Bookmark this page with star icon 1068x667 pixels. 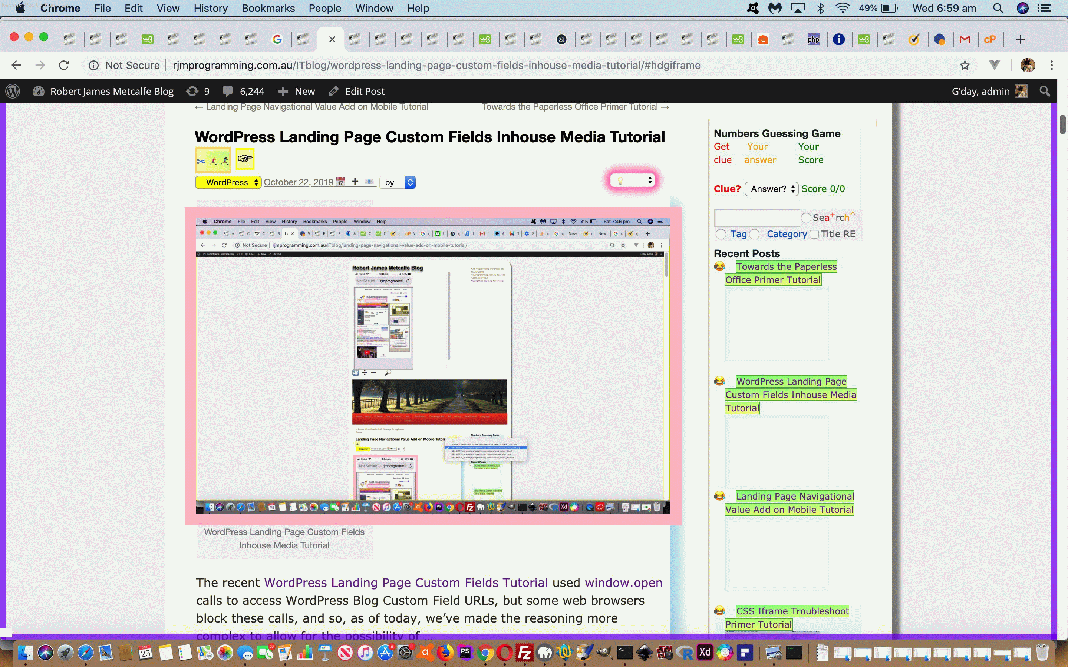pyautogui.click(x=965, y=65)
